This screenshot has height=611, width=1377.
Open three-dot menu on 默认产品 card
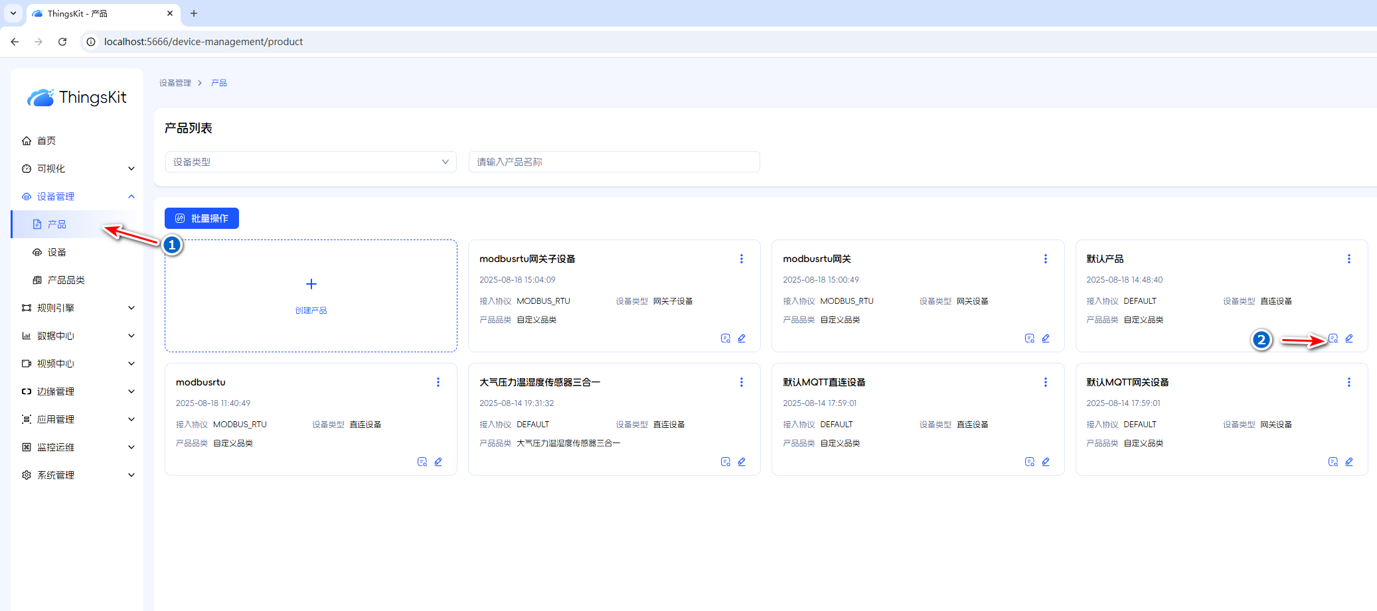tap(1348, 259)
